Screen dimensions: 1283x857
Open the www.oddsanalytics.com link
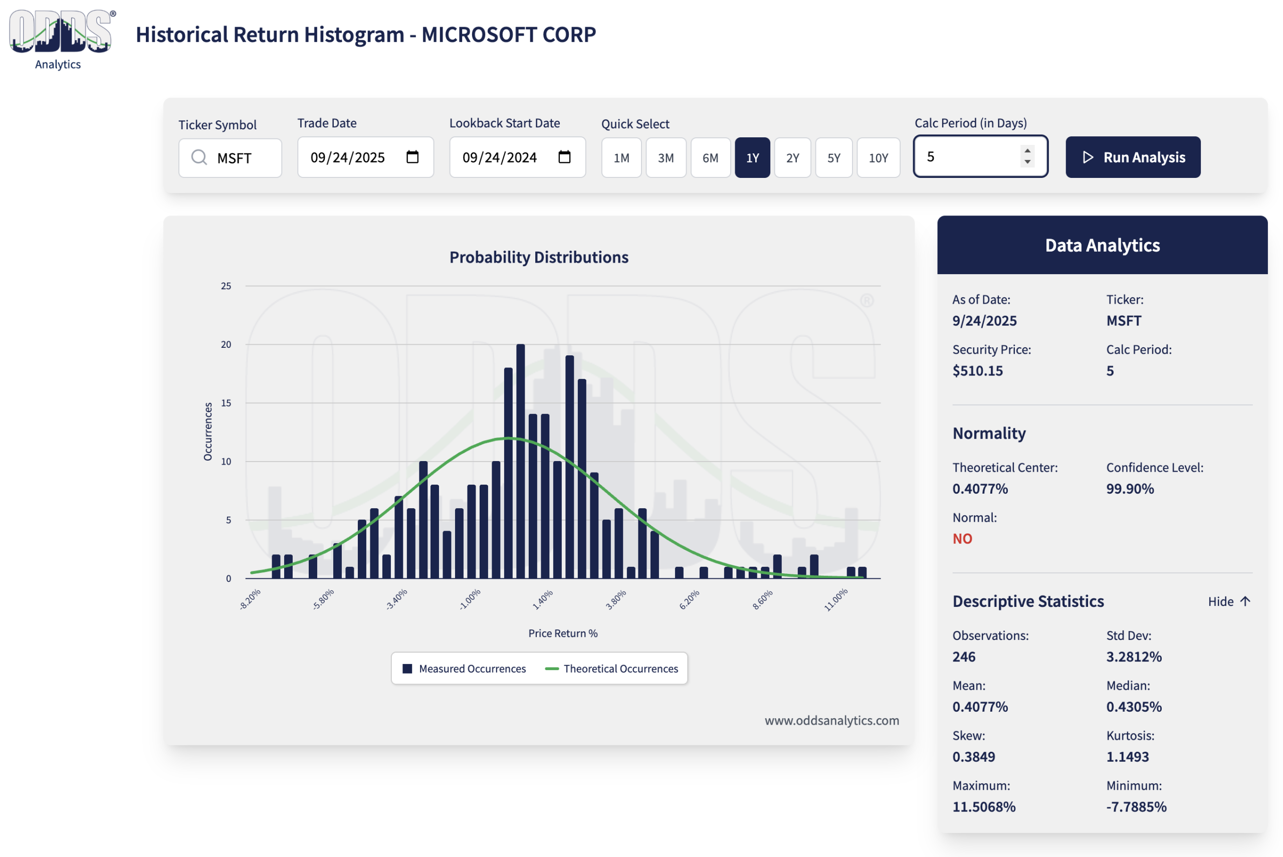point(831,720)
